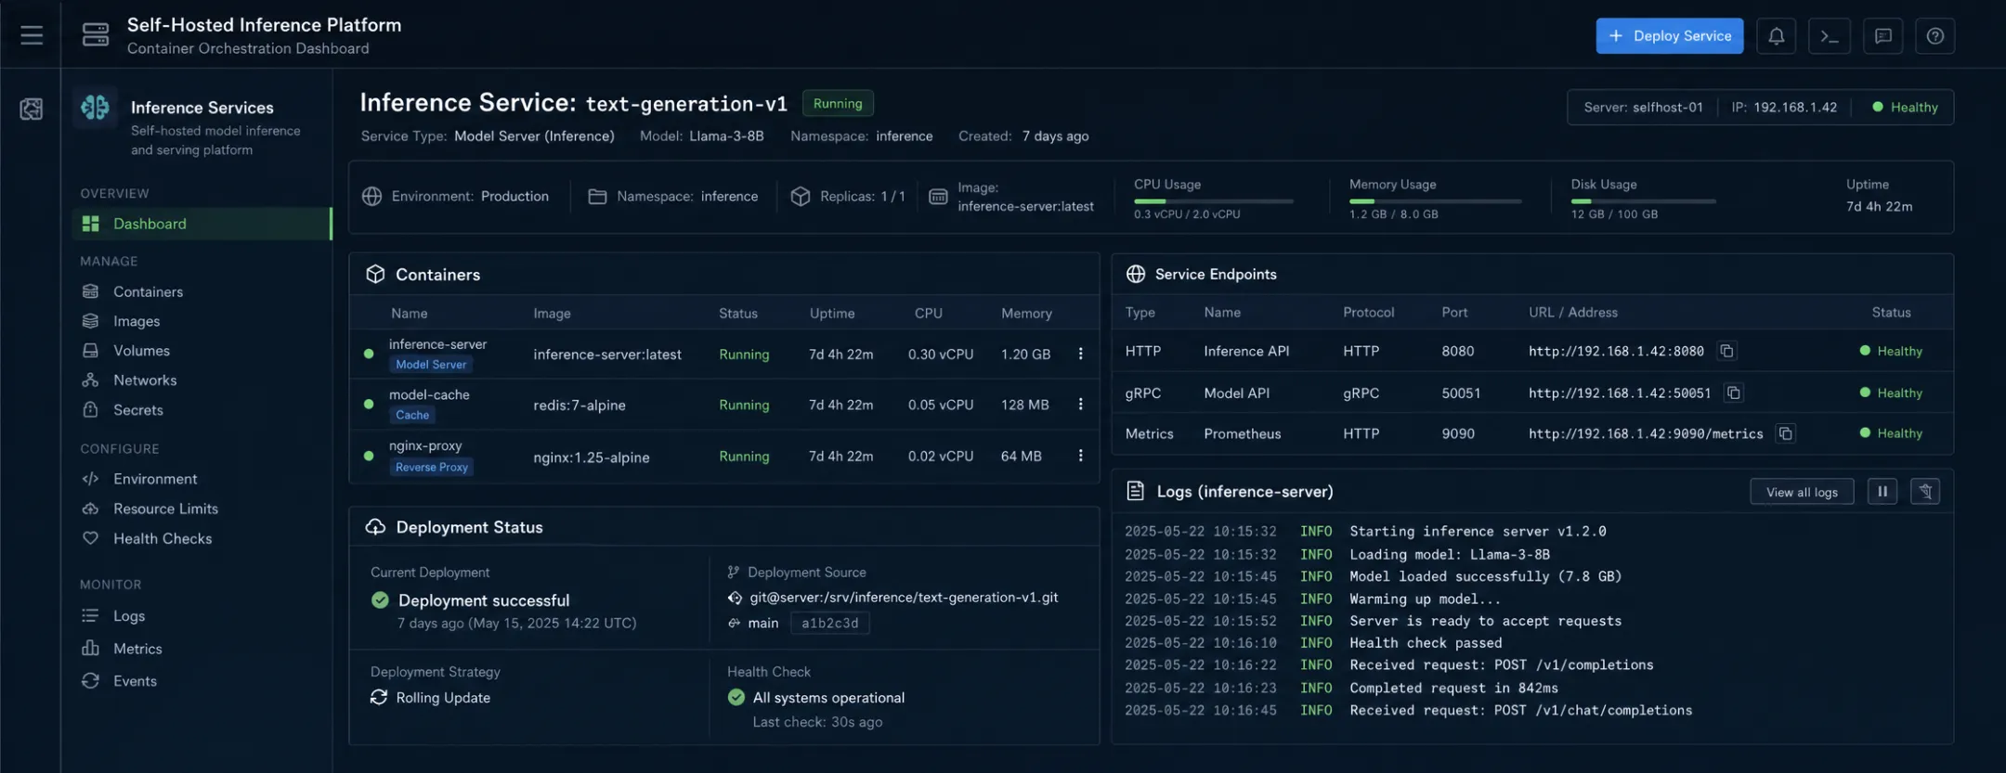
Task: Open Events under Monitor
Action: (x=119, y=680)
